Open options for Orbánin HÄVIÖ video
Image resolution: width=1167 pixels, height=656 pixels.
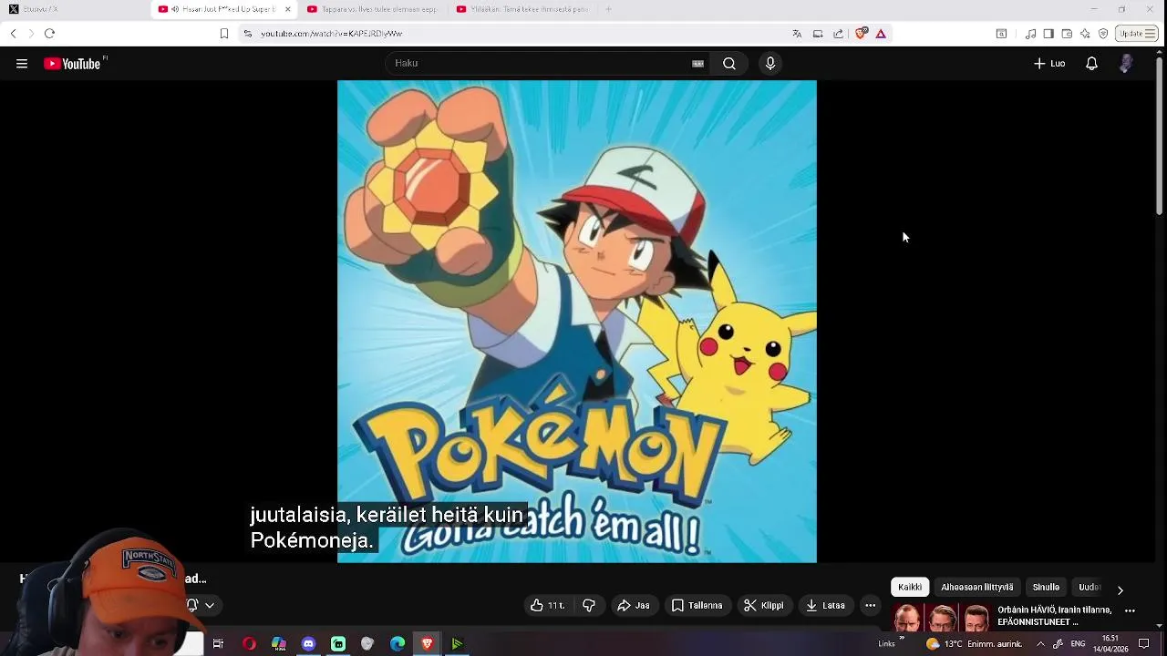tap(1131, 611)
